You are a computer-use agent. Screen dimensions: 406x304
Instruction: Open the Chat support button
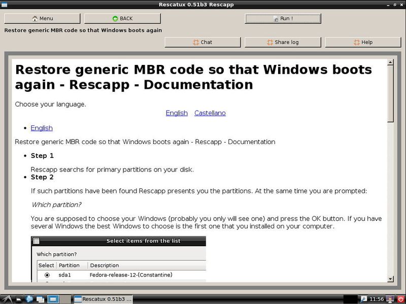click(202, 42)
